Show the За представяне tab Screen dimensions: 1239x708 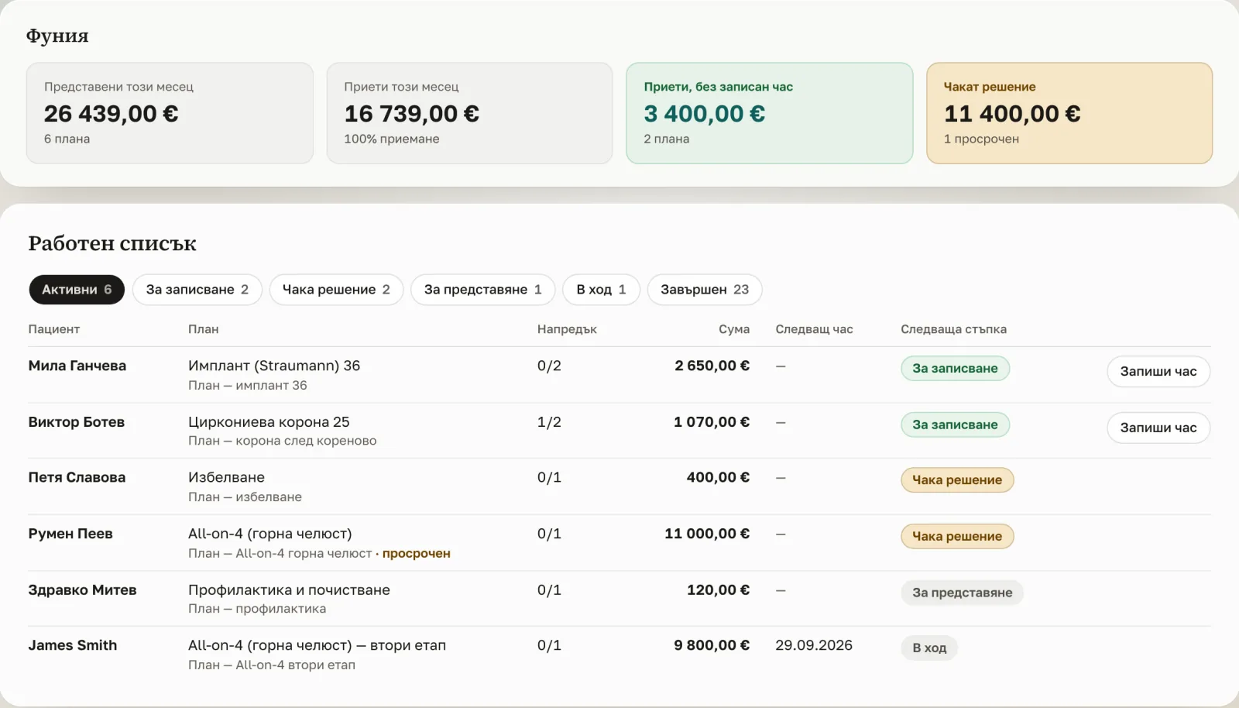(482, 290)
